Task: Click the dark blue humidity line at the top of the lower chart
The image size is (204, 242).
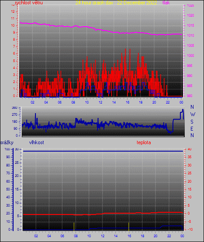Action: click(103, 151)
